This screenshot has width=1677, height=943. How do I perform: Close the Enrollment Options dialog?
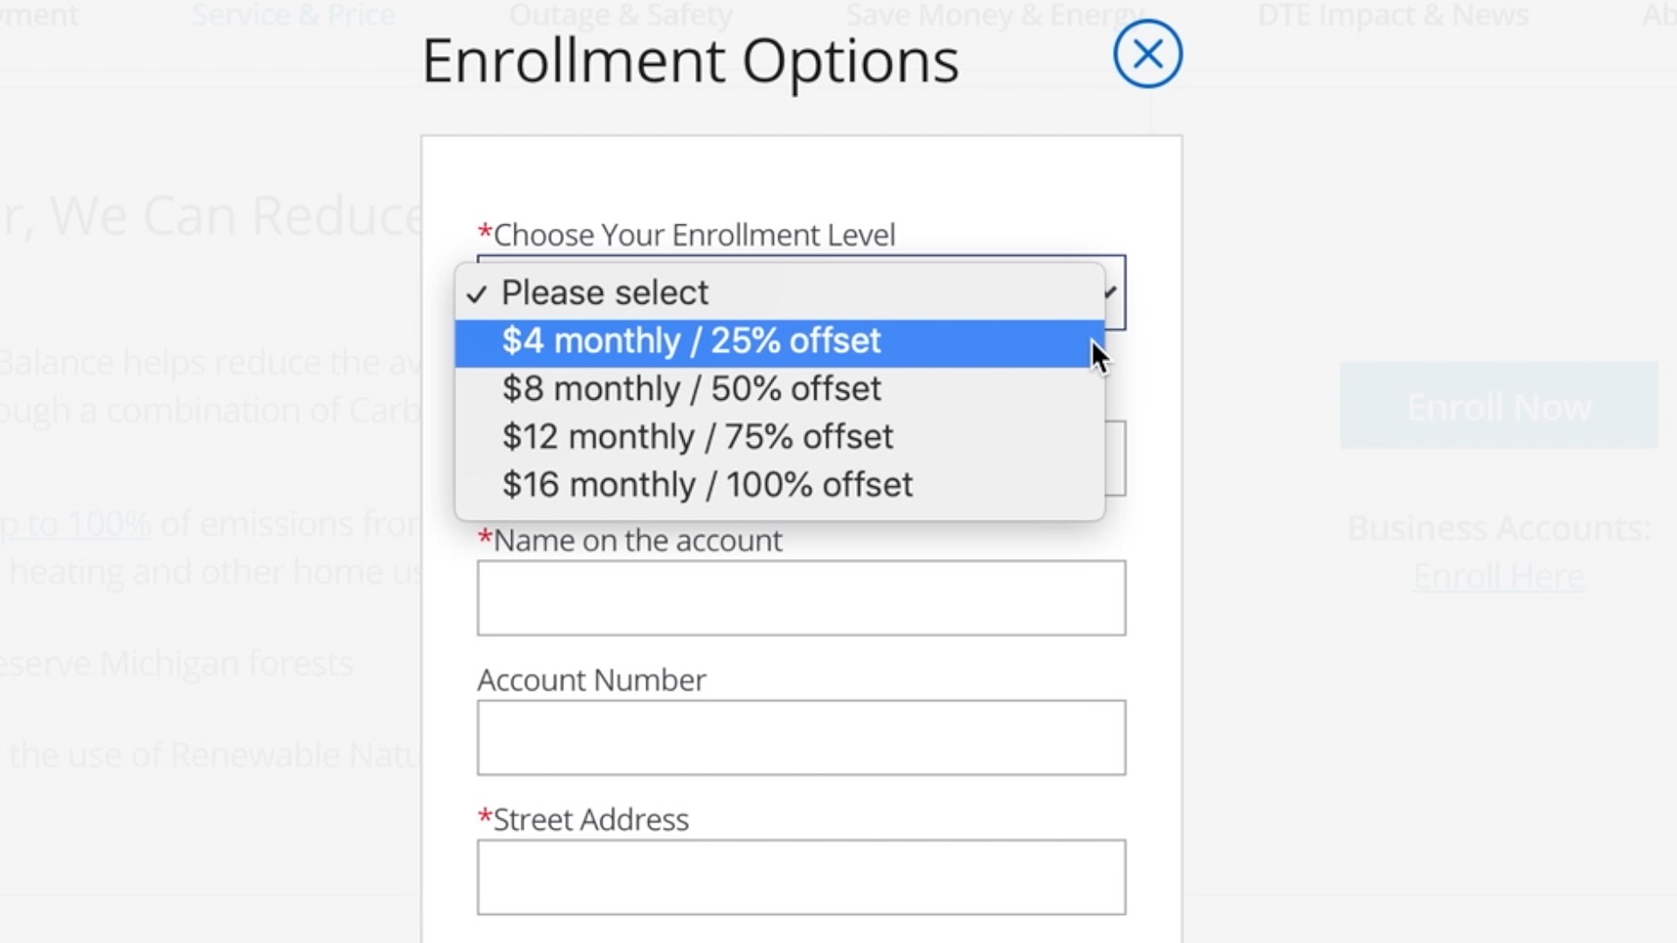[x=1148, y=54]
